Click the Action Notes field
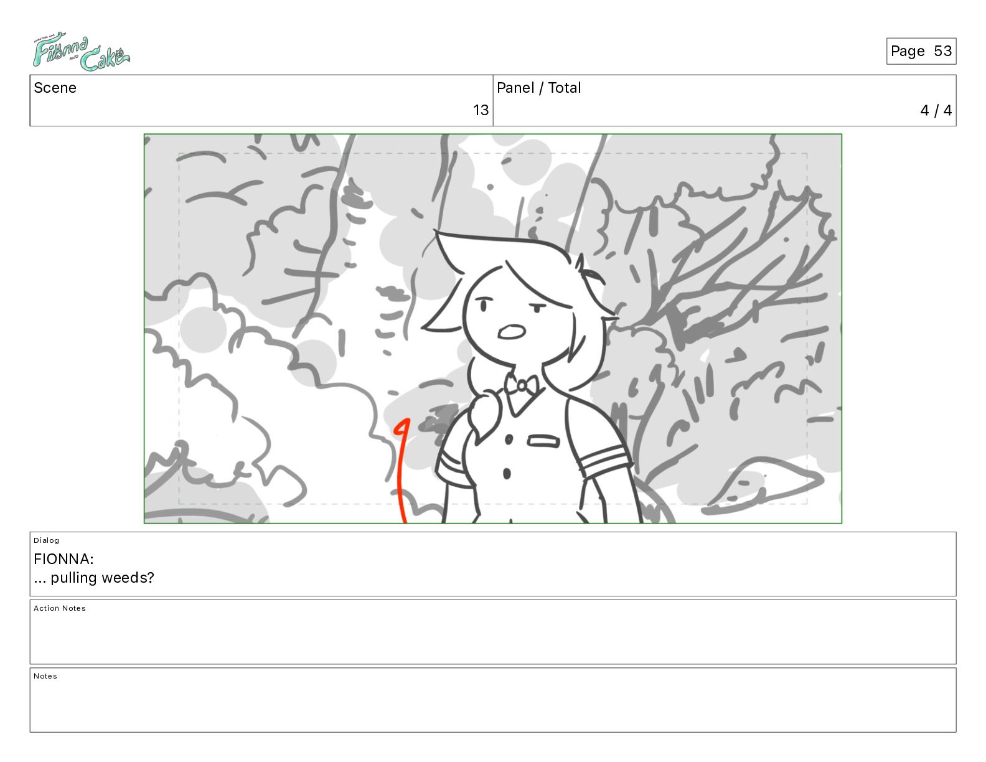Image resolution: width=986 pixels, height=762 pixels. (x=493, y=632)
